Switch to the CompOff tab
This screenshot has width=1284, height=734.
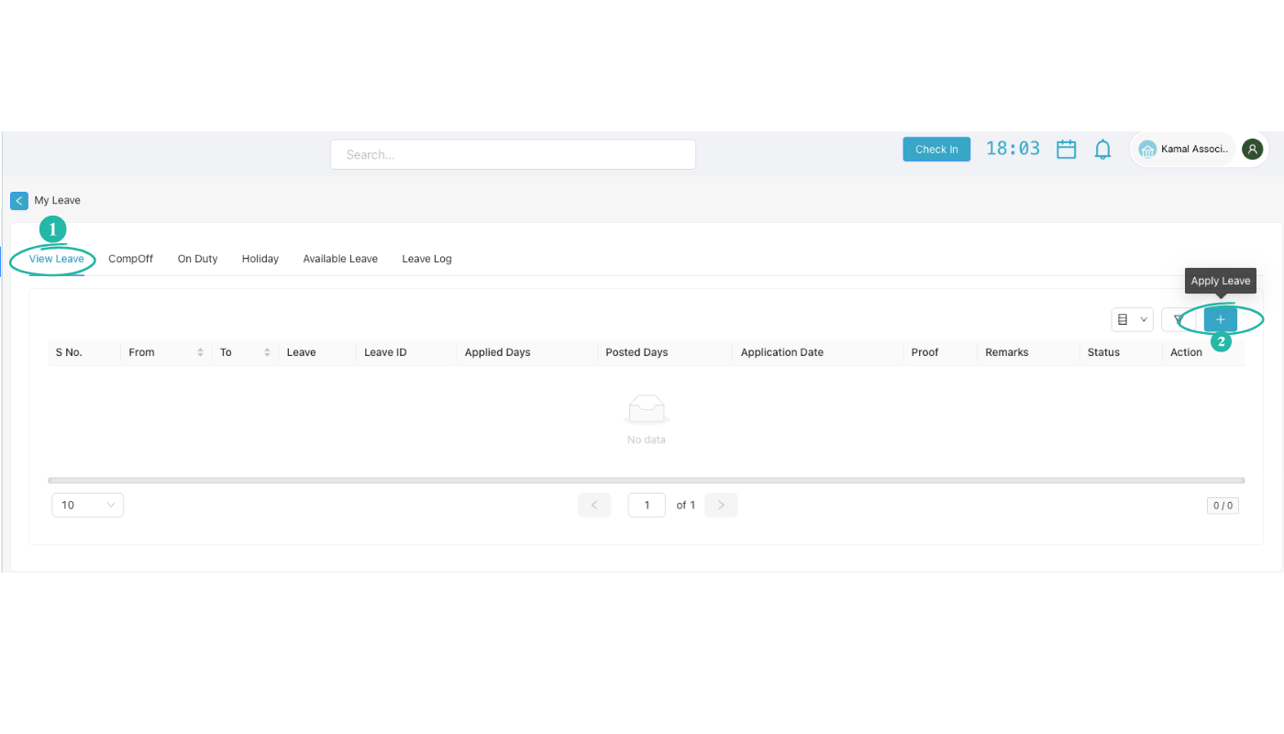coord(130,259)
